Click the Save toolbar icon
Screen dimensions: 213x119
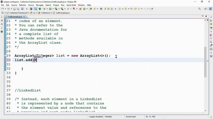(14, 9)
